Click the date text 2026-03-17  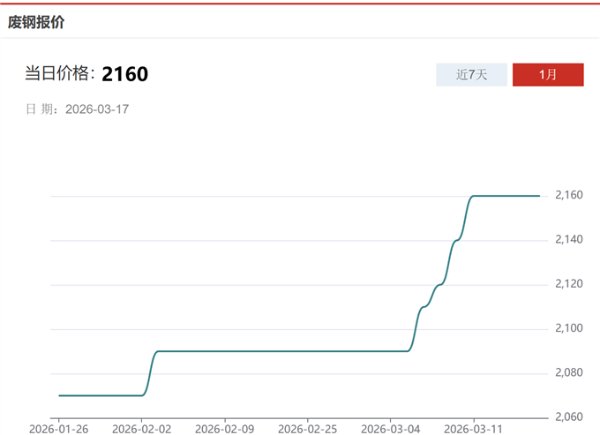tap(97, 109)
